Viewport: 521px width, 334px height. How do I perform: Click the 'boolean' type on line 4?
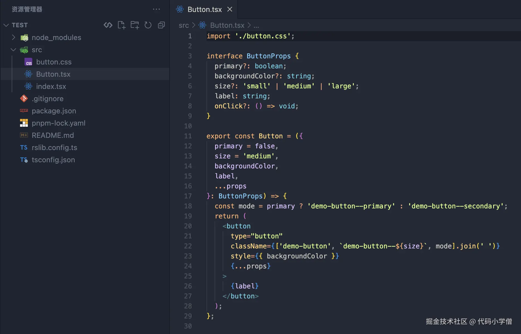pos(269,66)
